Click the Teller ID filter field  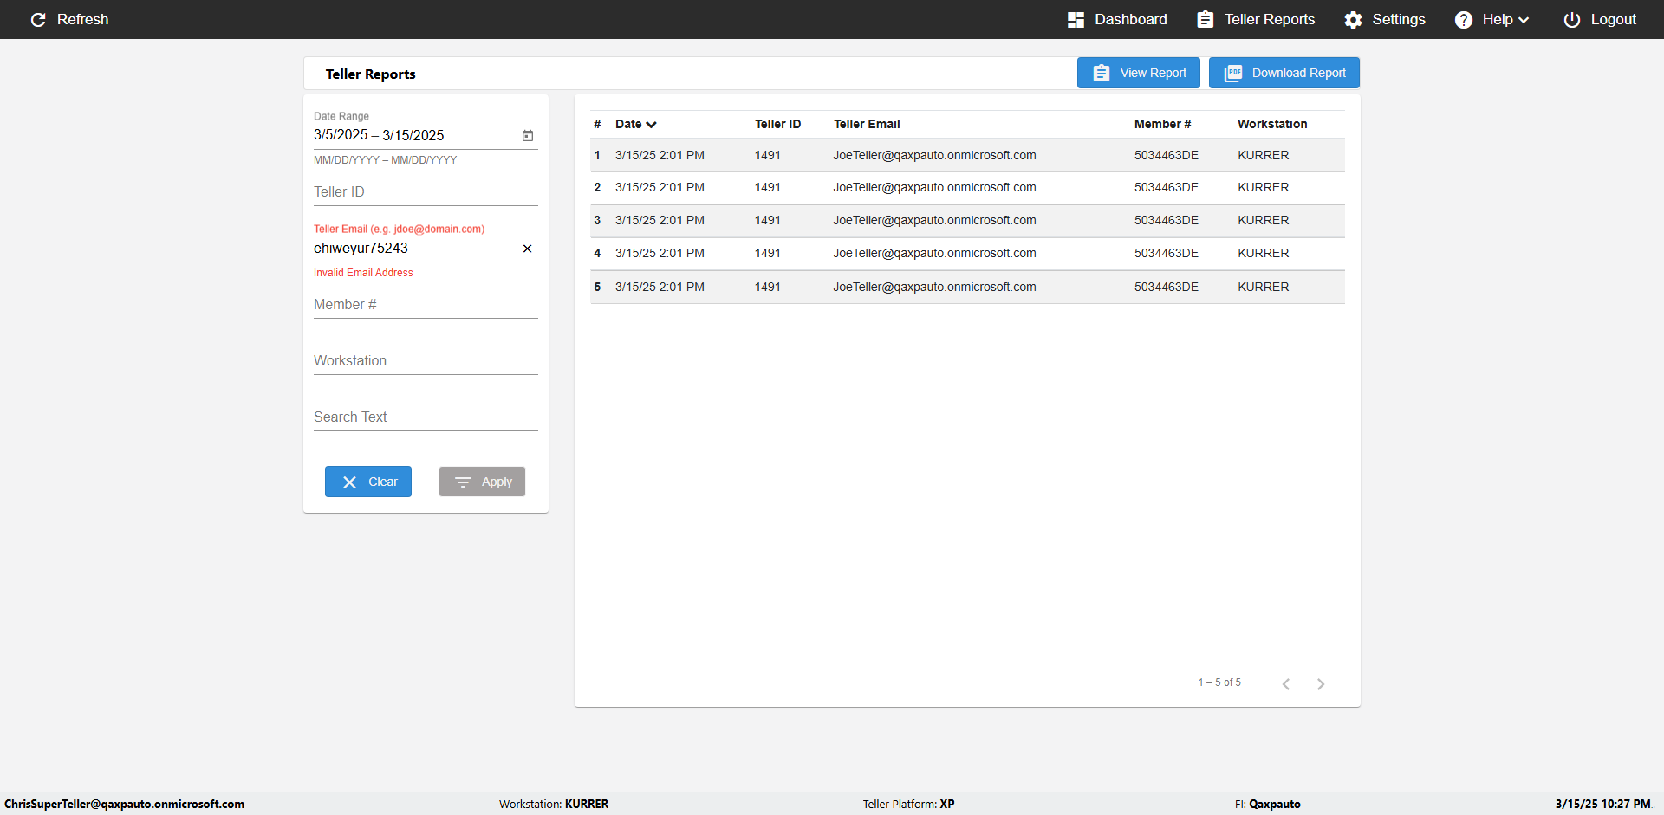426,191
